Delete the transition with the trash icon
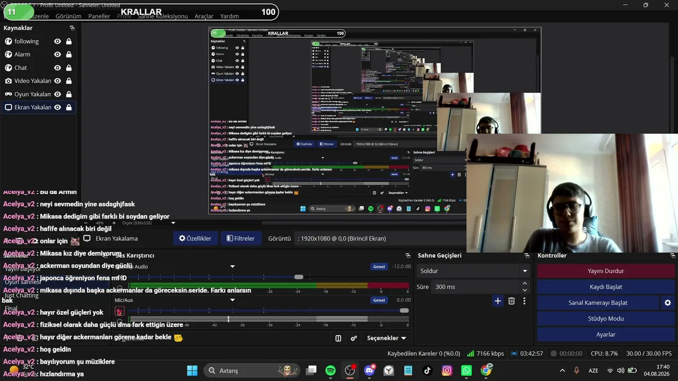Viewport: 678px width, 381px height. point(511,301)
